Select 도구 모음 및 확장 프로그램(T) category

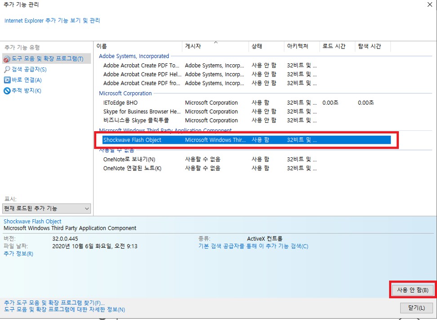click(47, 58)
